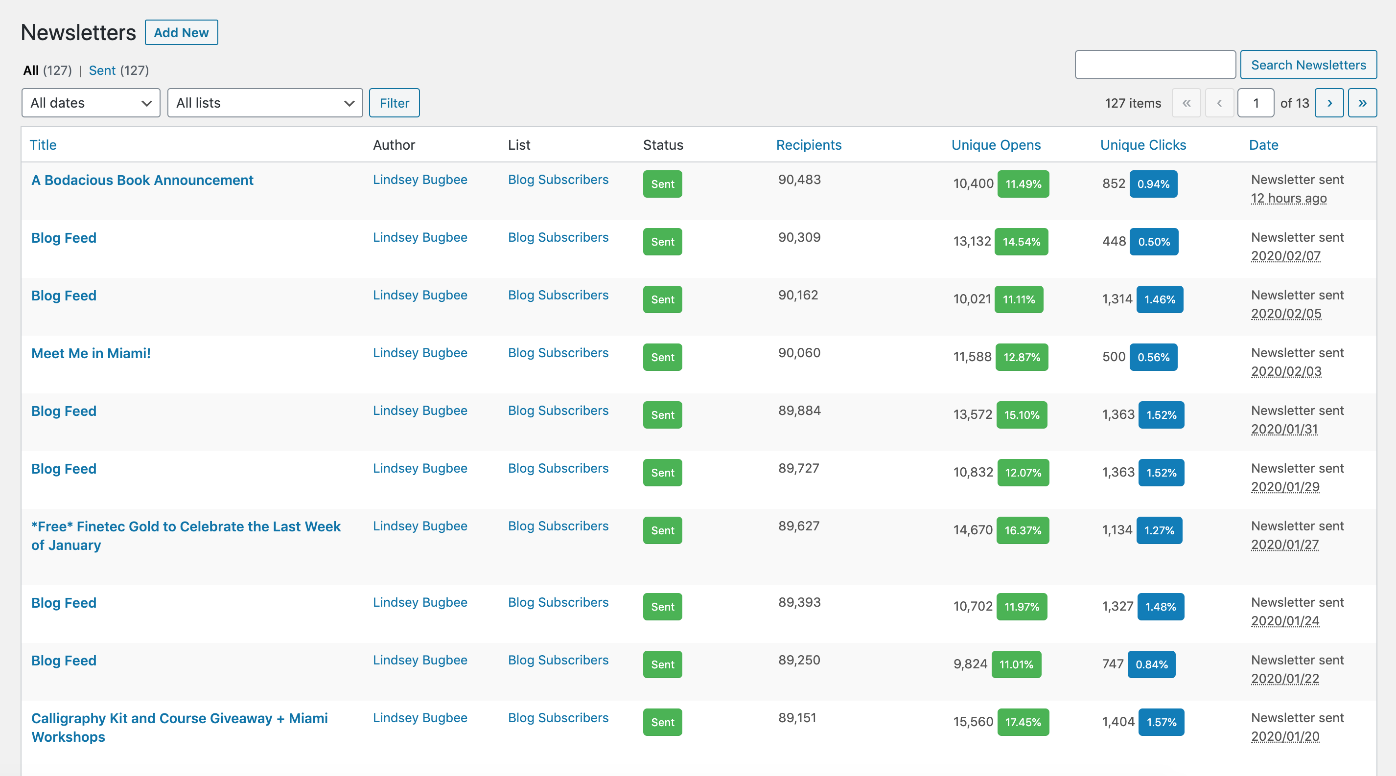Open Blog Feed sent 2020/01/31

coord(64,411)
